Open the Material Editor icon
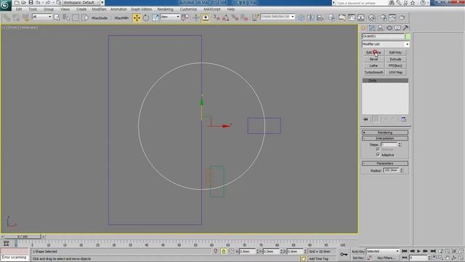Screen dimensions: 465x262 coord(371,17)
